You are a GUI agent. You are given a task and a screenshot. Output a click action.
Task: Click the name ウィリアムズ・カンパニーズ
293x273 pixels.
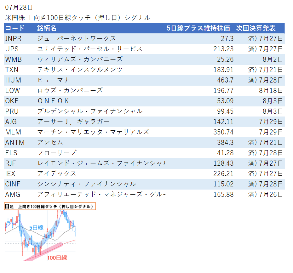[80, 60]
